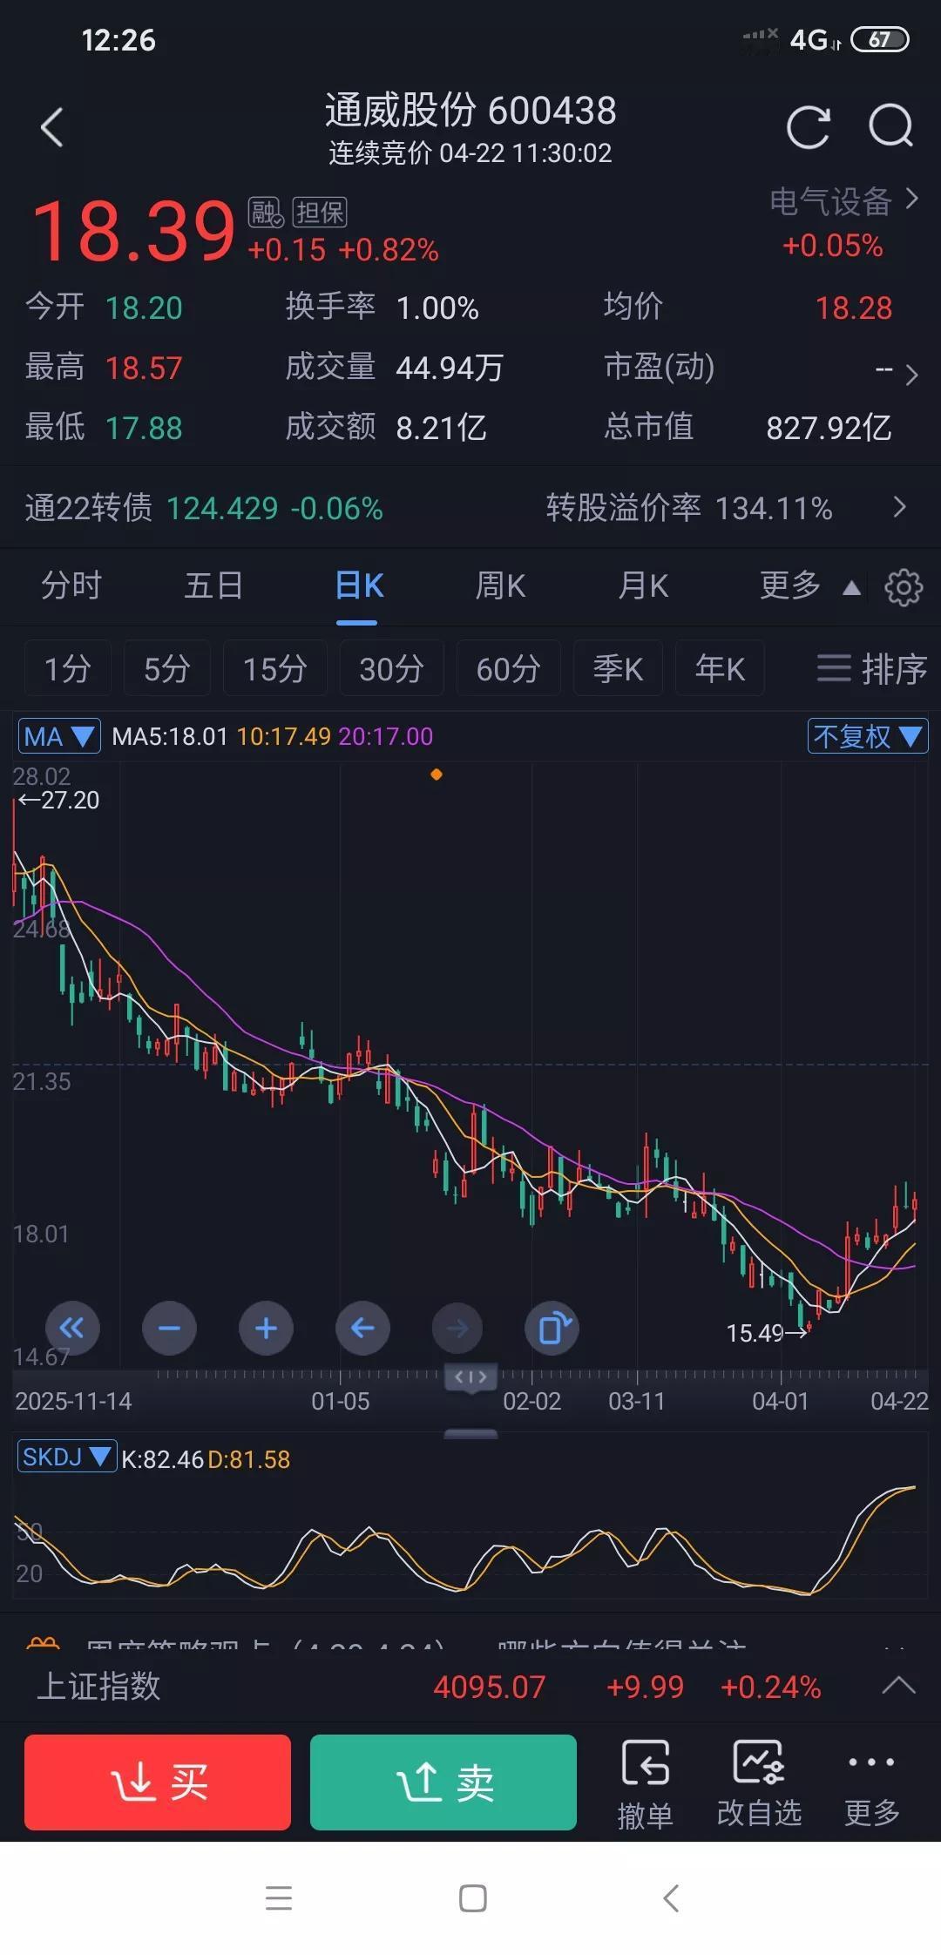941x1955 pixels.
Task: Open 不复权 adjustment dropdown
Action: tap(868, 736)
